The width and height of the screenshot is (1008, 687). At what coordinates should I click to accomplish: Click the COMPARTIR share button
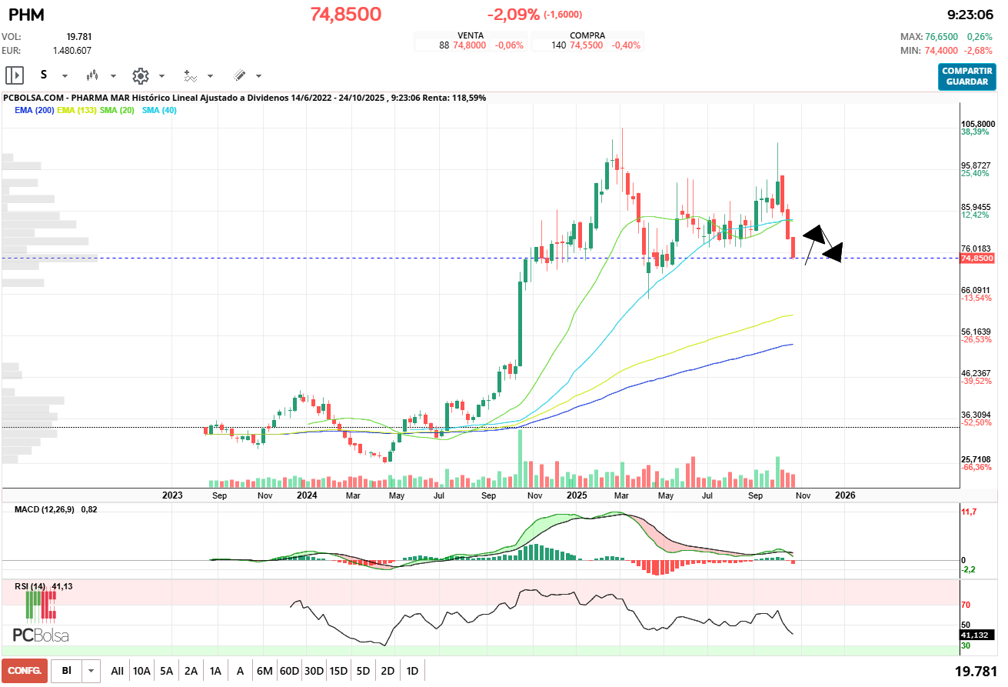tap(966, 72)
